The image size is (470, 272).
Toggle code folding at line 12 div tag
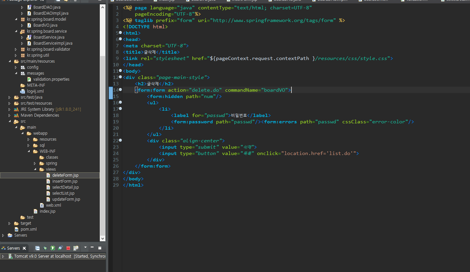coord(121,77)
